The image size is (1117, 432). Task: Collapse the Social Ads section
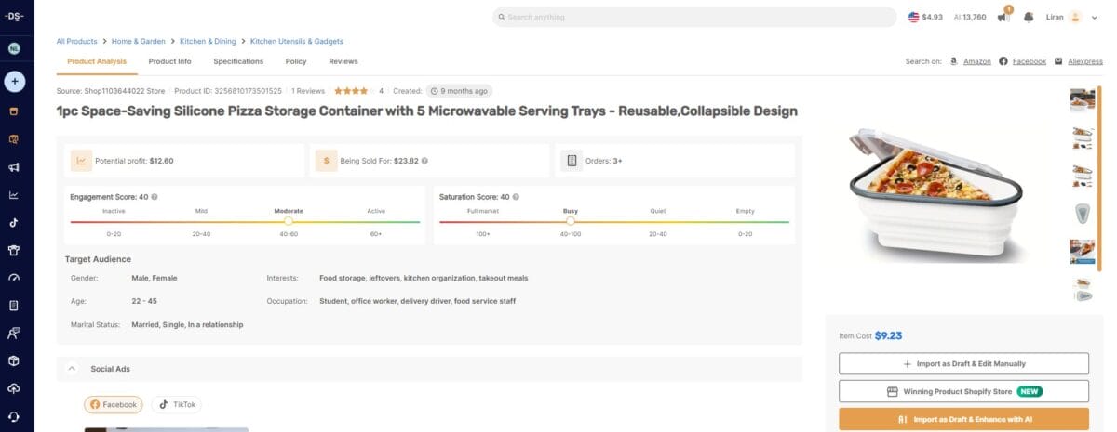[x=72, y=369]
